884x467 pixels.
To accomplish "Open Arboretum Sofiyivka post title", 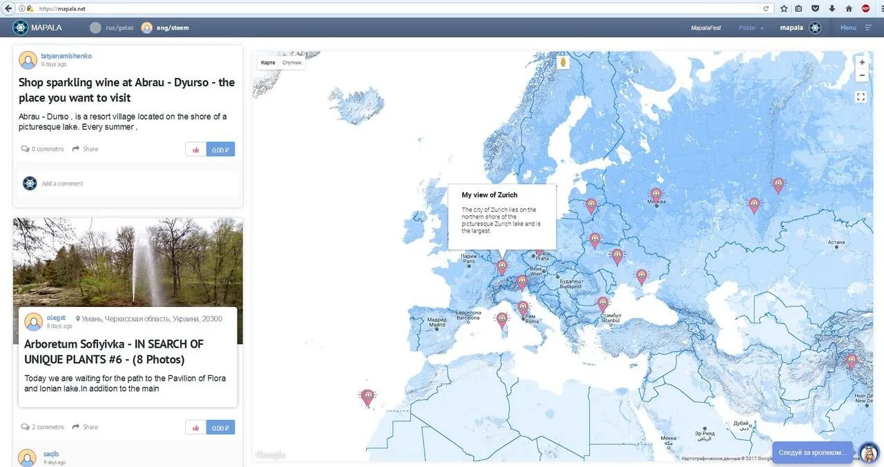I will tap(114, 351).
